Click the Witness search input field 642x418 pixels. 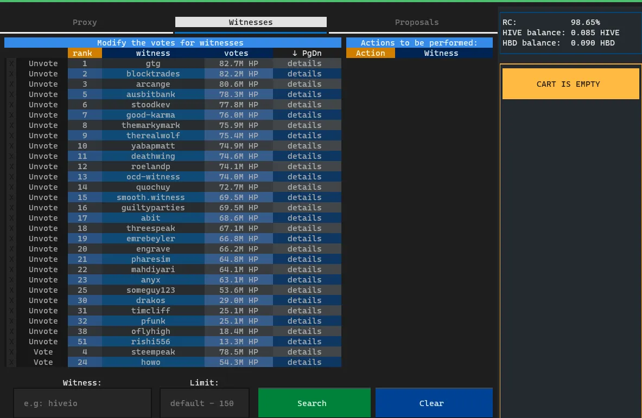pyautogui.click(x=82, y=403)
